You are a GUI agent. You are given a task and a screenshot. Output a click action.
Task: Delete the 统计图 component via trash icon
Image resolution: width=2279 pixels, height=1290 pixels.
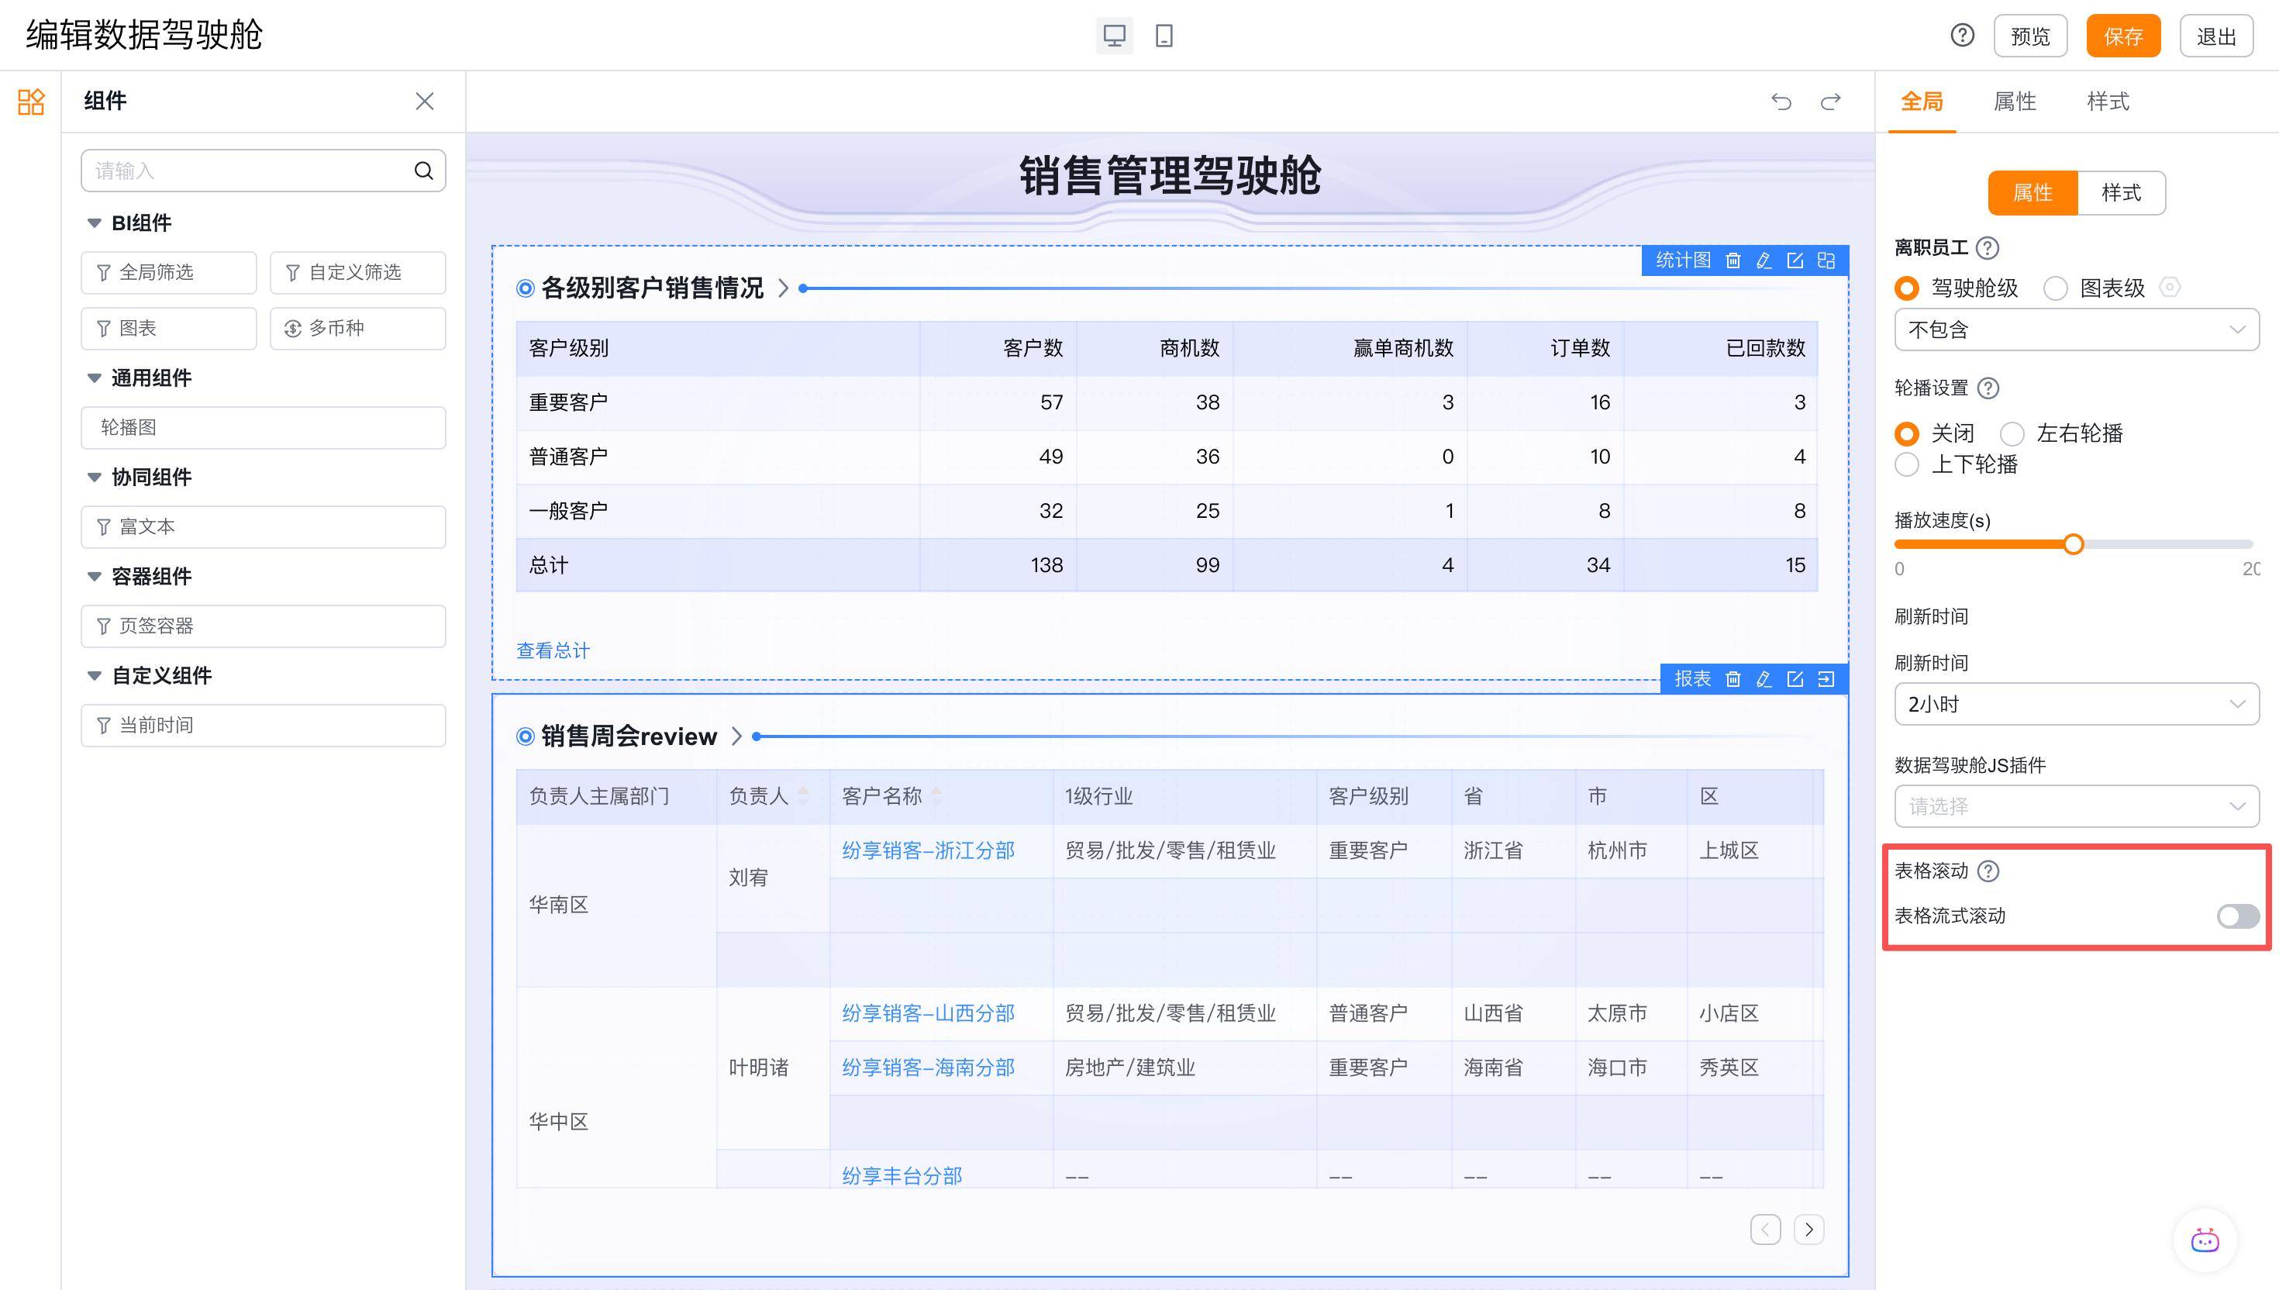[1733, 260]
